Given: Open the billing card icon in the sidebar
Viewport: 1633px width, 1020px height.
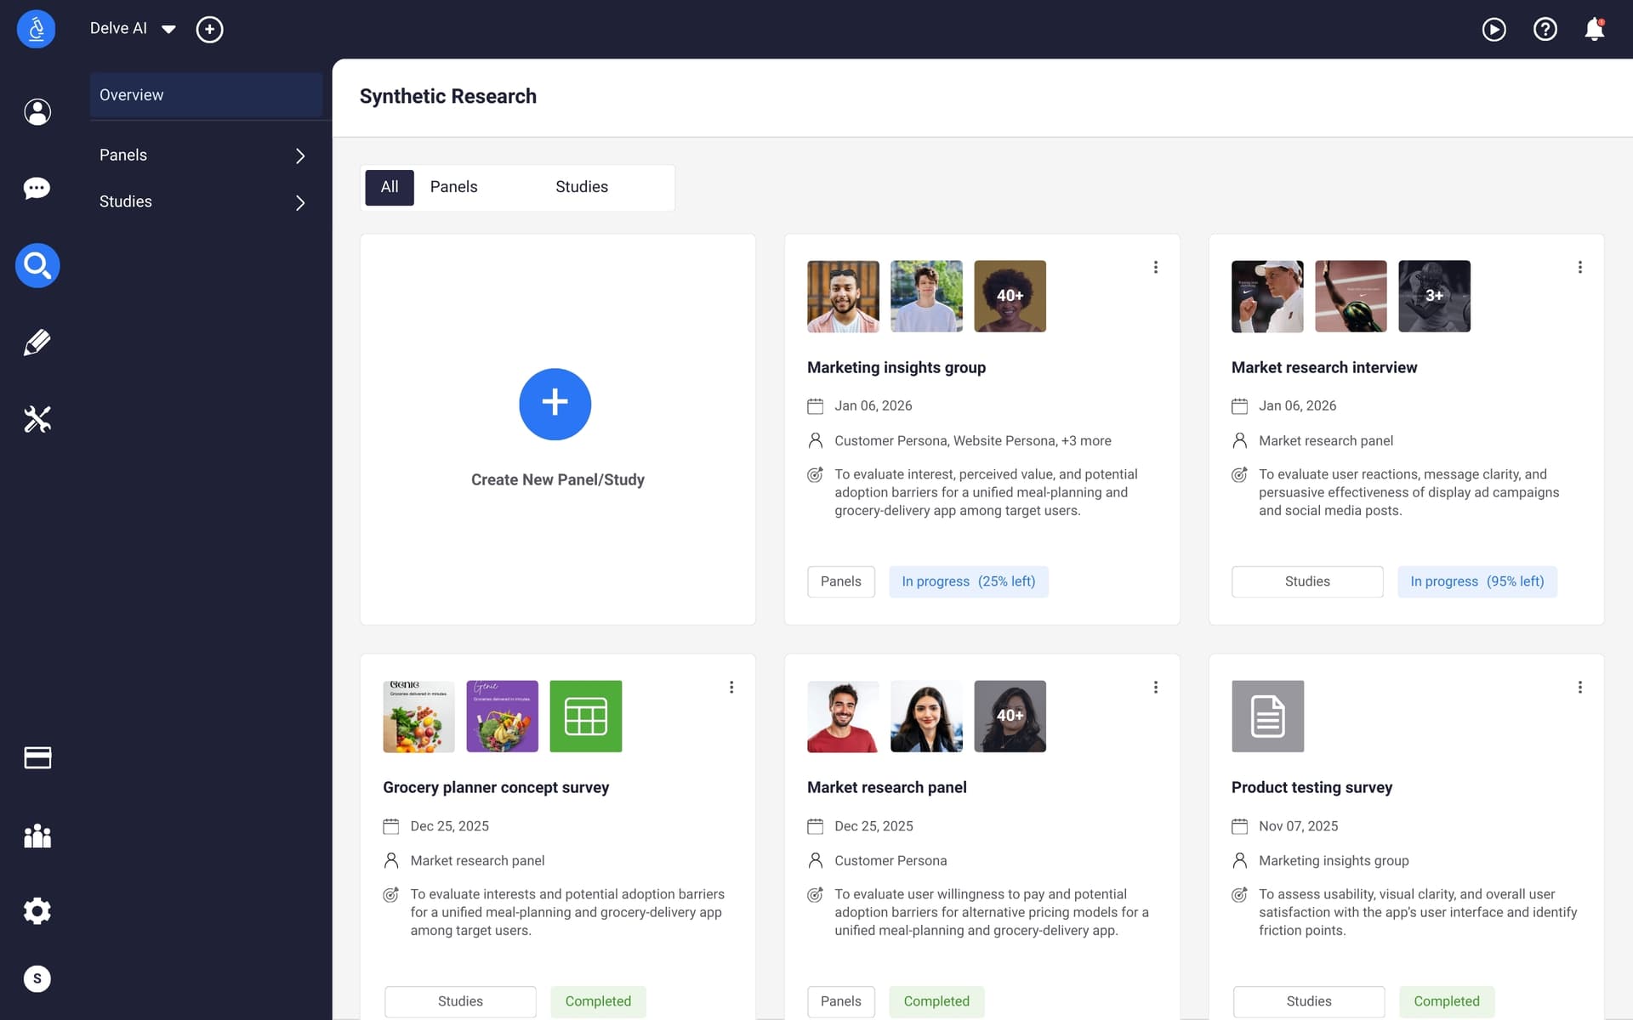Looking at the screenshot, I should 37,757.
